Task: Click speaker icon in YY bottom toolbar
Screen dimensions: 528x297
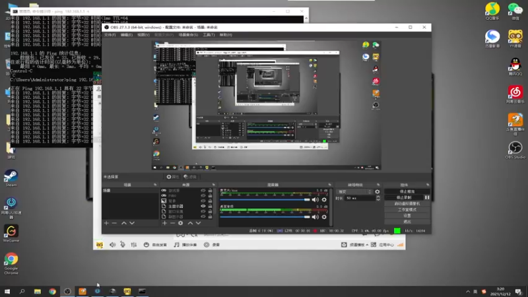Action: (x=112, y=245)
